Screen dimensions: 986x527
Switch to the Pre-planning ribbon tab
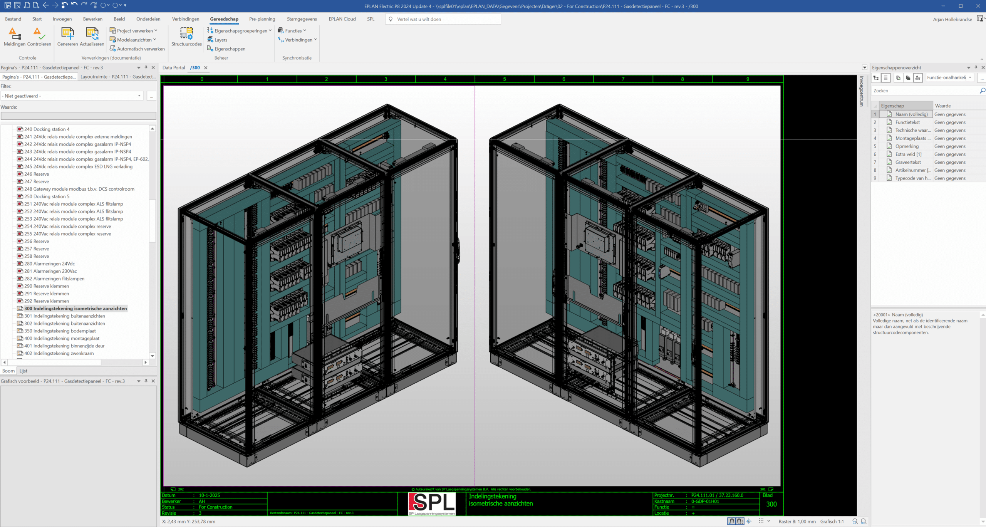point(262,19)
